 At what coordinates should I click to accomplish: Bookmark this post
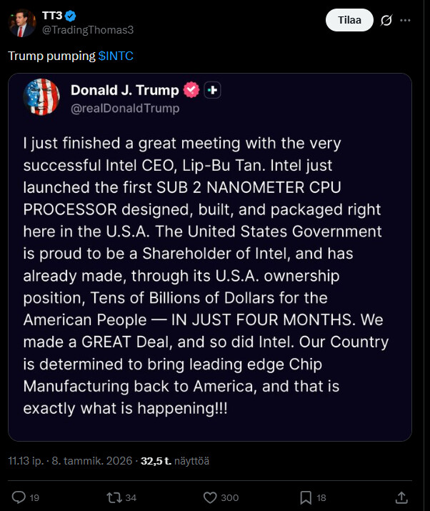305,497
